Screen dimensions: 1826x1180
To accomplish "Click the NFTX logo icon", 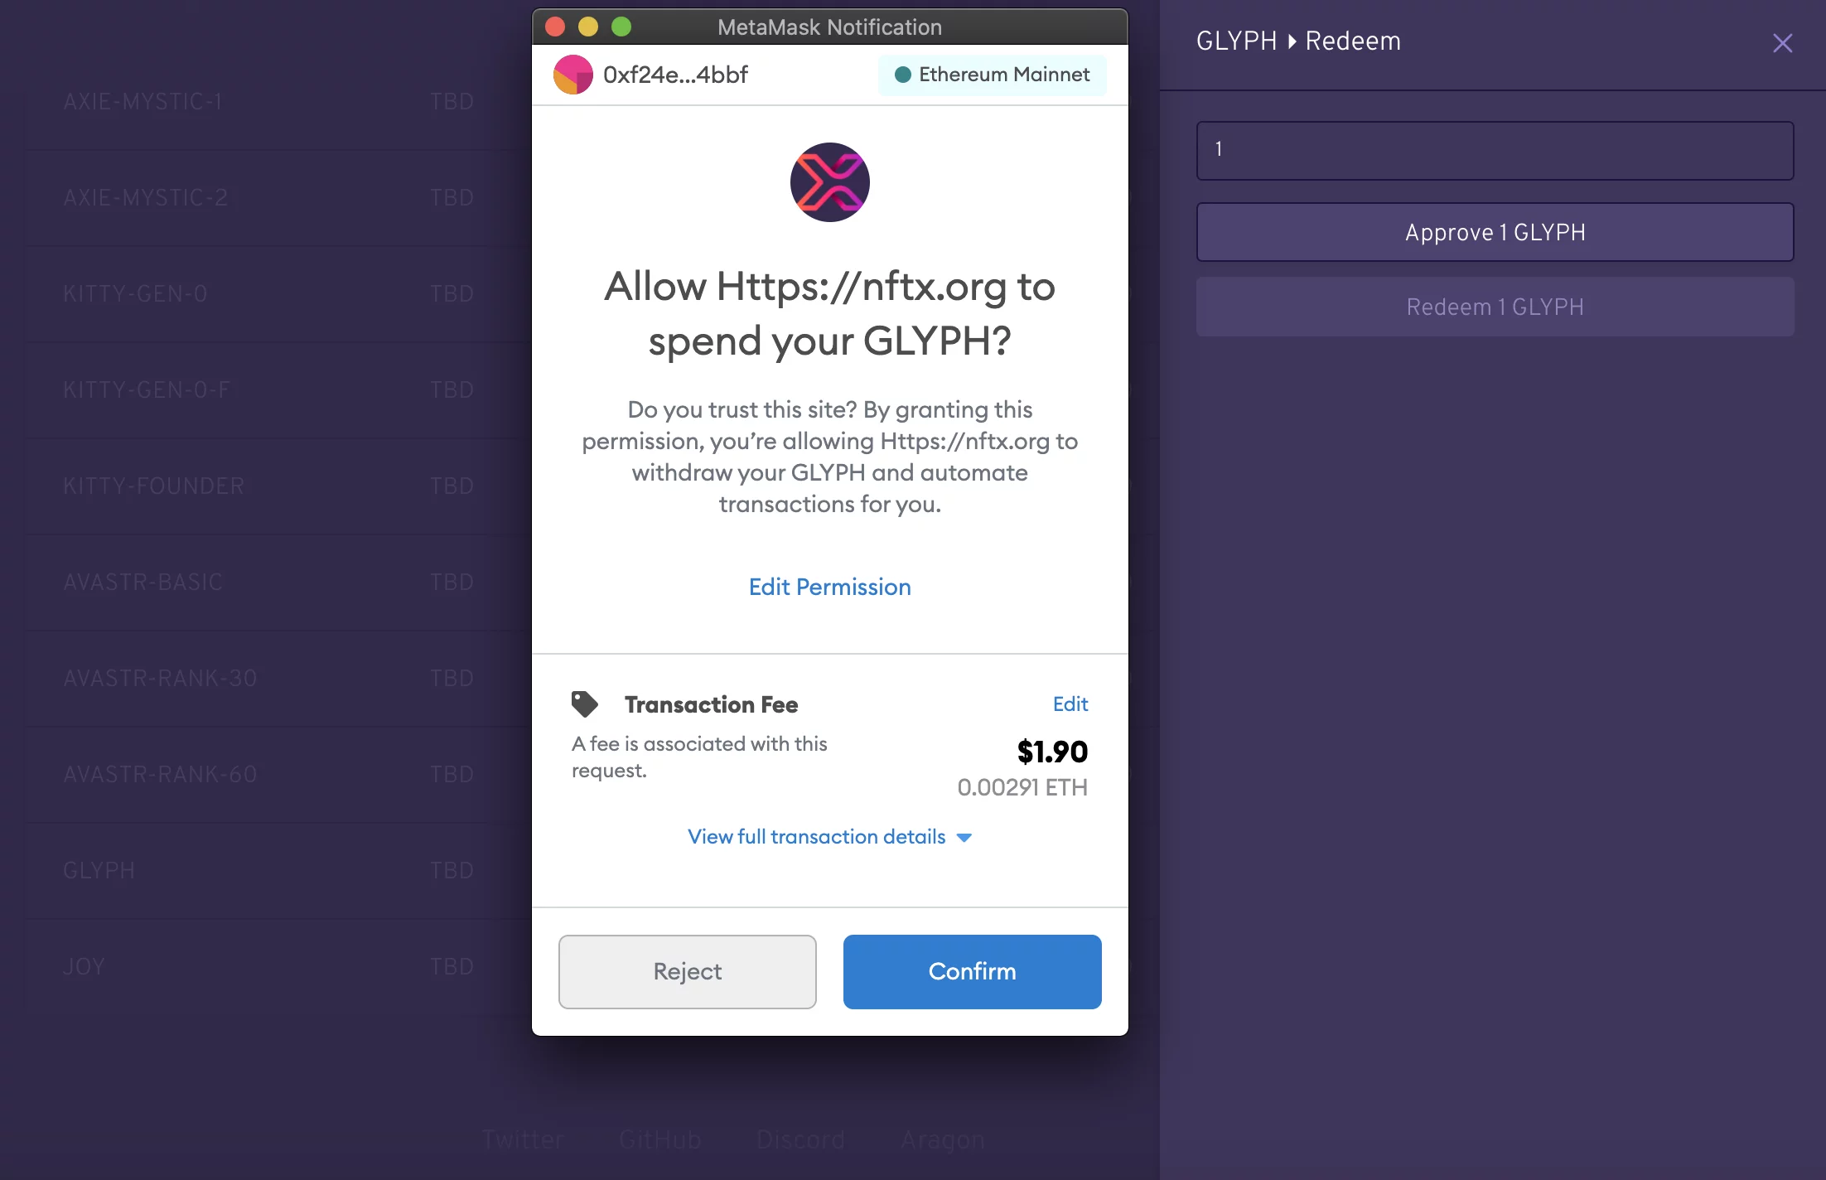I will (829, 182).
